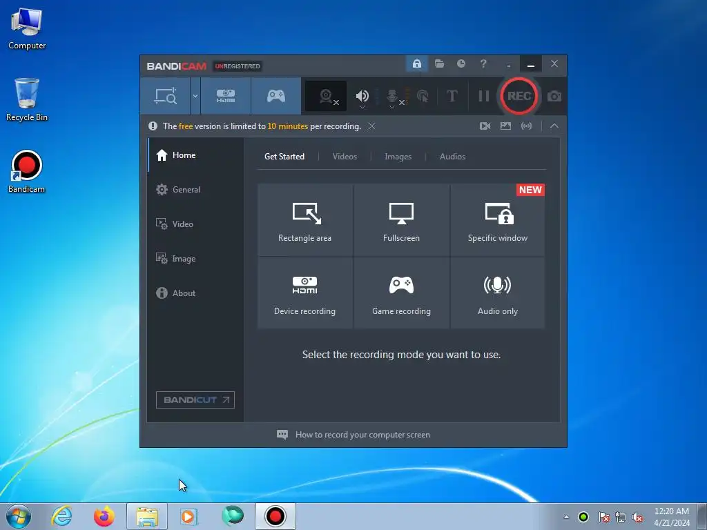Open Windows Explorer from taskbar
The width and height of the screenshot is (707, 530).
[x=147, y=516]
